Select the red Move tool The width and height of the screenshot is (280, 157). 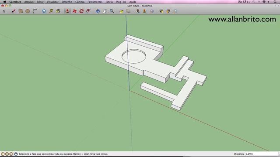[x=74, y=11]
